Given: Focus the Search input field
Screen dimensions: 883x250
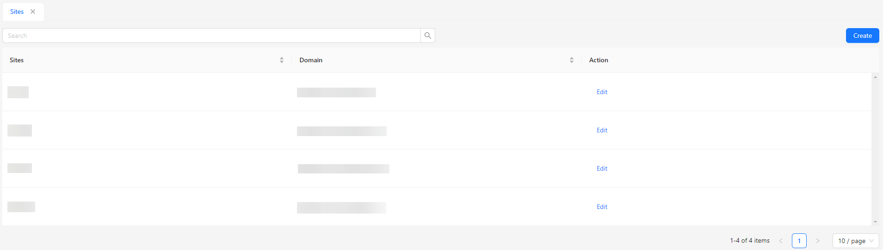Looking at the screenshot, I should [212, 36].
